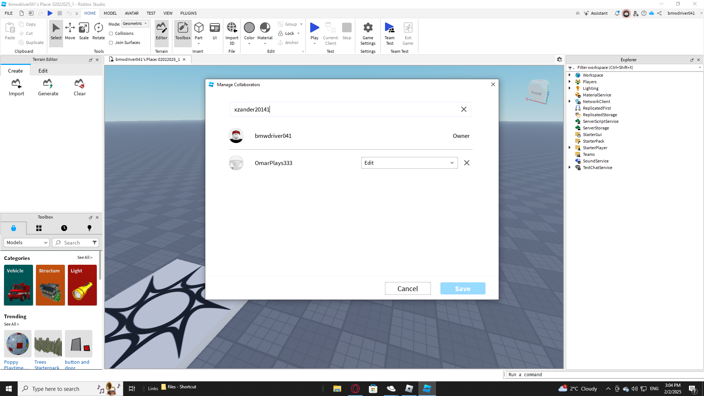Enable the Join Surfaces checkbox

tap(111, 43)
